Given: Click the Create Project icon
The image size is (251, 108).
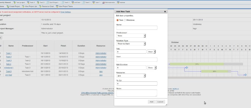Looking at the screenshot, I should pyautogui.click(x=8, y=6).
